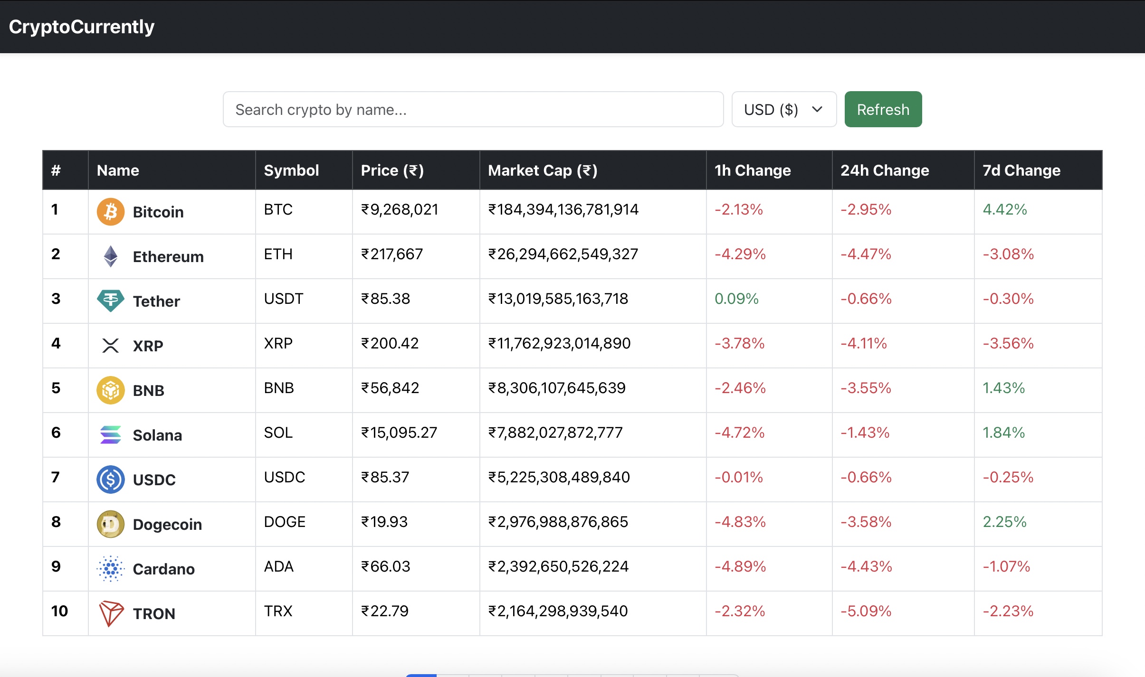The height and width of the screenshot is (677, 1145).
Task: Click the Bitcoin logo icon
Action: (110, 211)
